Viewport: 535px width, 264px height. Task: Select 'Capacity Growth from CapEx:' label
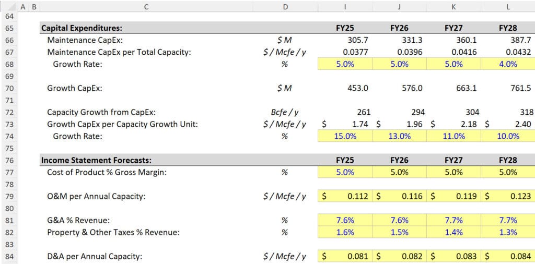(101, 112)
